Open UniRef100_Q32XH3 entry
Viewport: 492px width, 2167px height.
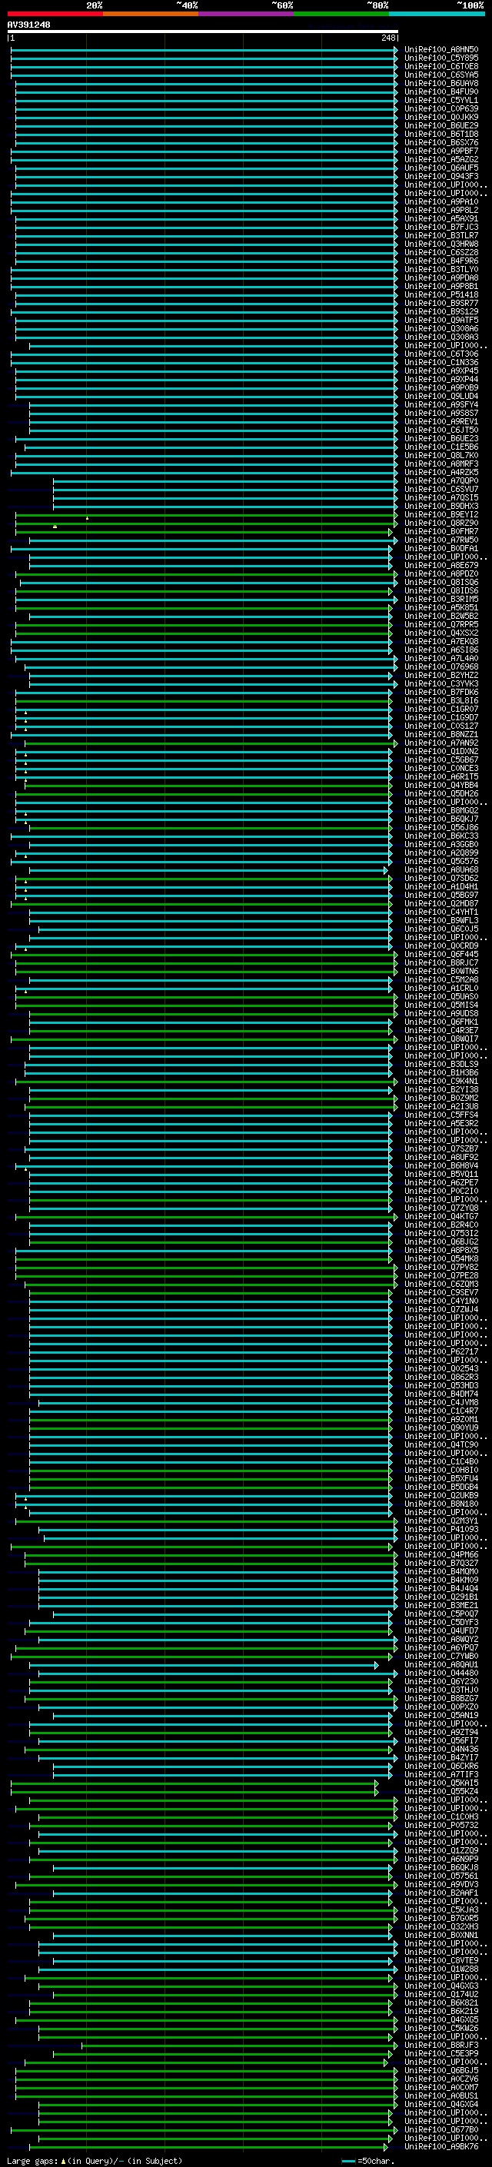pyautogui.click(x=441, y=1926)
